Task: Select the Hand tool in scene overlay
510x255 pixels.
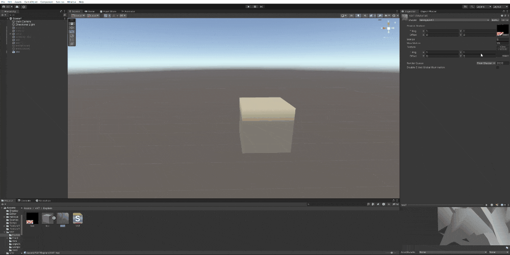Action: point(72,24)
